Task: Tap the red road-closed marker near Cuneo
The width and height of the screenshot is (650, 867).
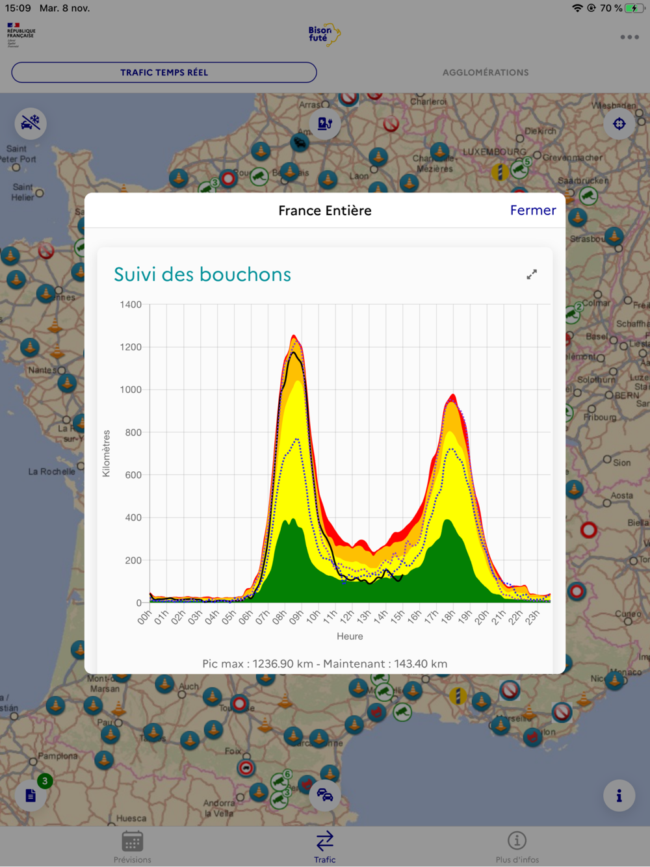Action: (577, 591)
